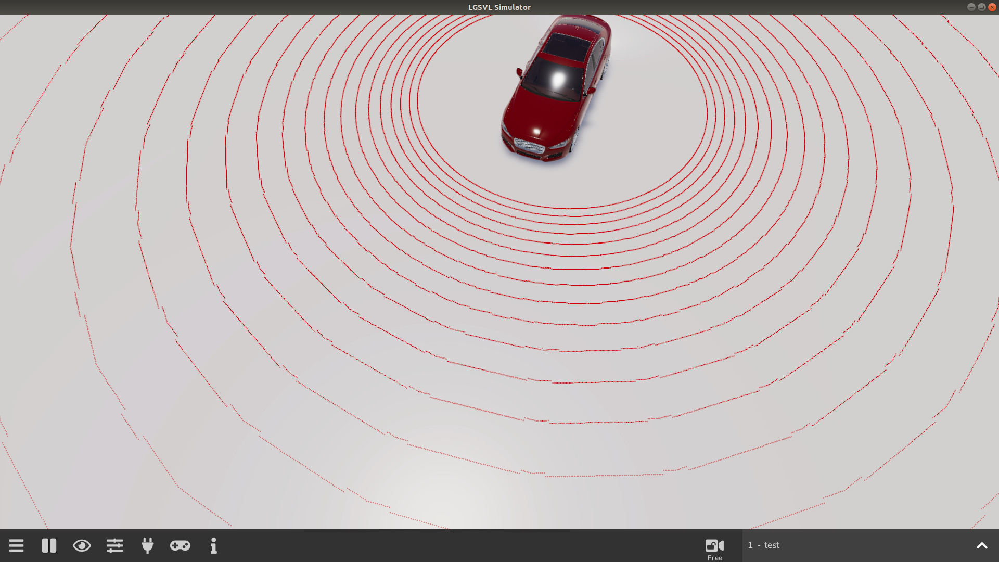Click the LGSVL Simulator title bar
This screenshot has width=999, height=562.
point(499,7)
